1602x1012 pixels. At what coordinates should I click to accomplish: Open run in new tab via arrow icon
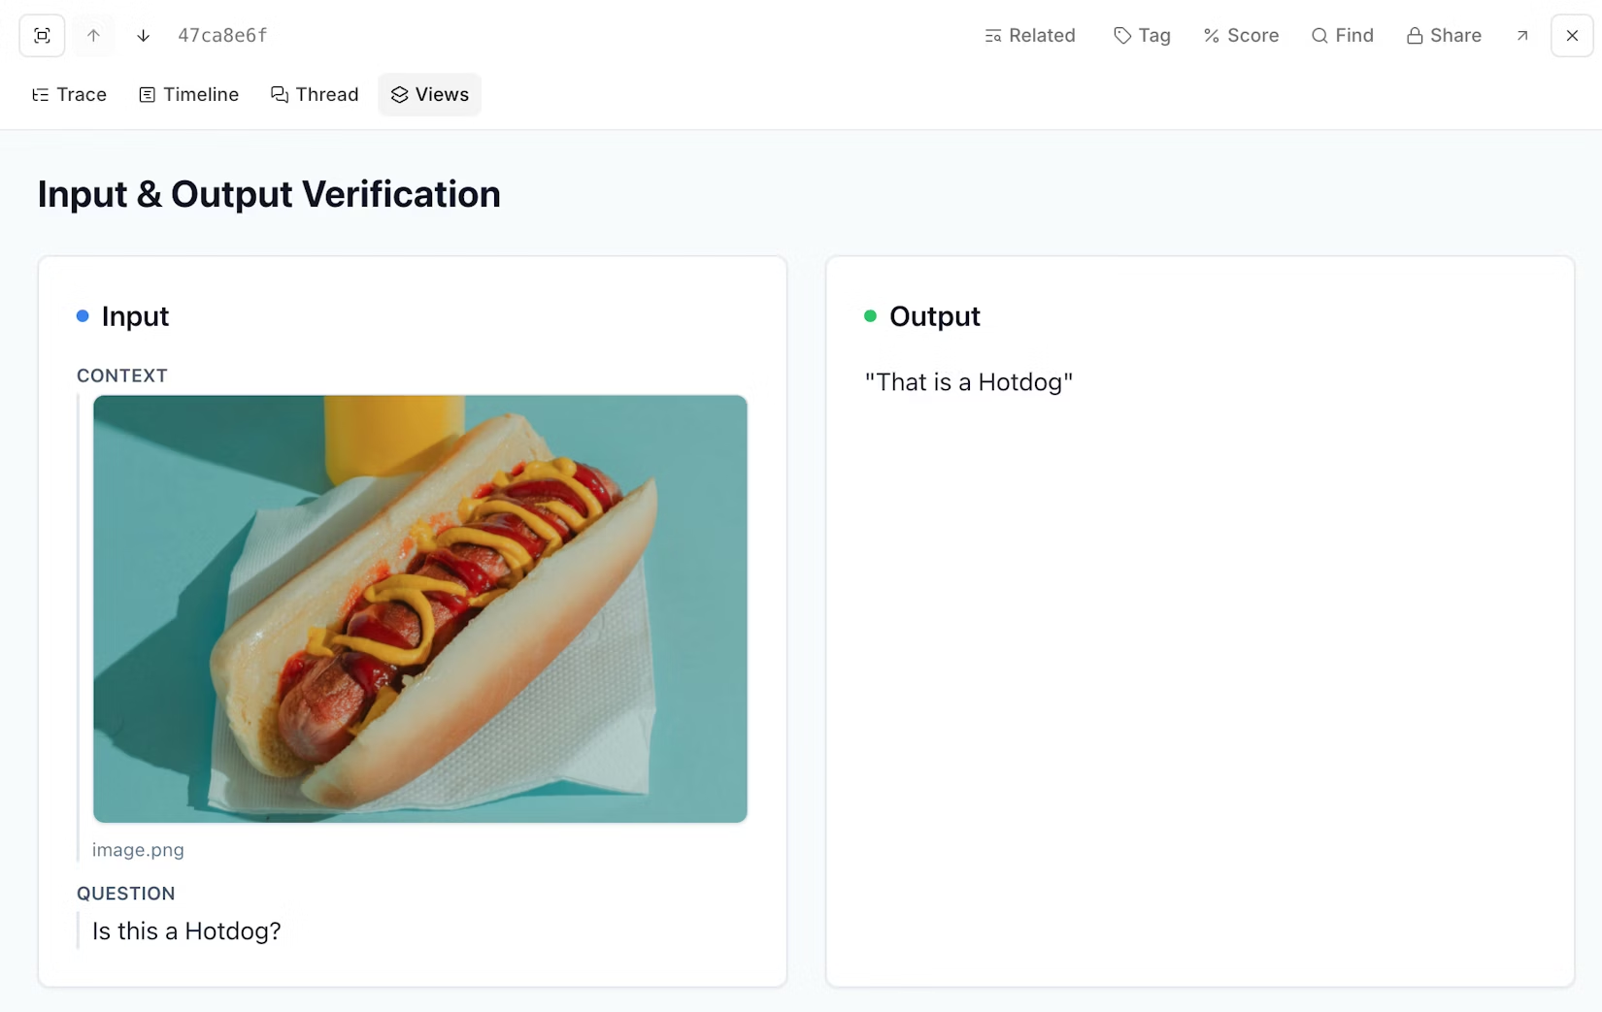coord(1521,35)
